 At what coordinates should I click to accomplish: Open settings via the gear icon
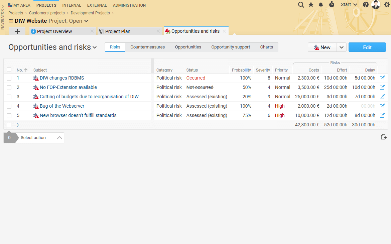click(387, 5)
